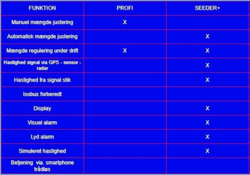Click the Betjening via smartphone trådløs label
The width and height of the screenshot is (250, 175).
click(x=42, y=166)
